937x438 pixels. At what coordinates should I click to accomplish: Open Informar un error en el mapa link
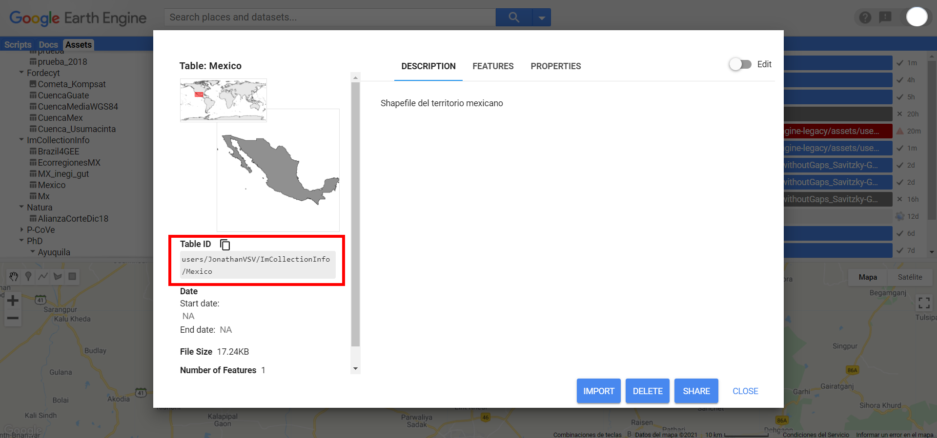tap(895, 435)
